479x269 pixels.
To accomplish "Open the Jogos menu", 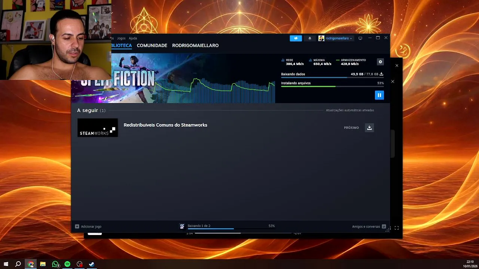I will [121, 38].
